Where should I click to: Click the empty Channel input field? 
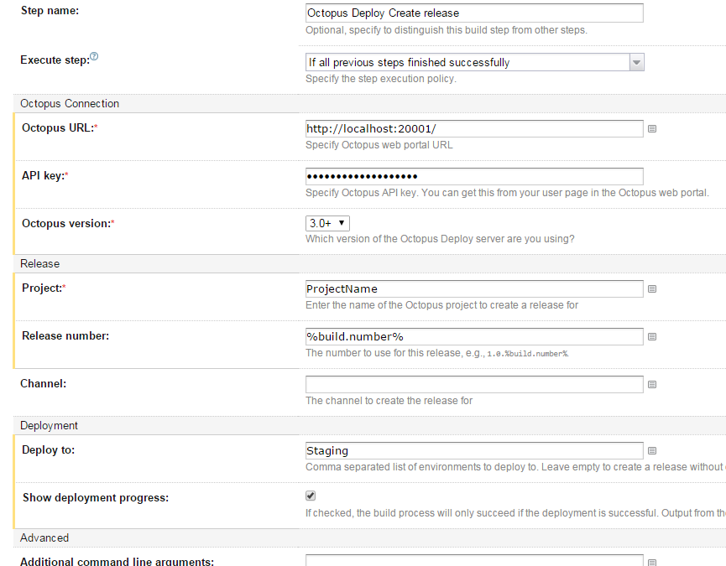click(474, 384)
